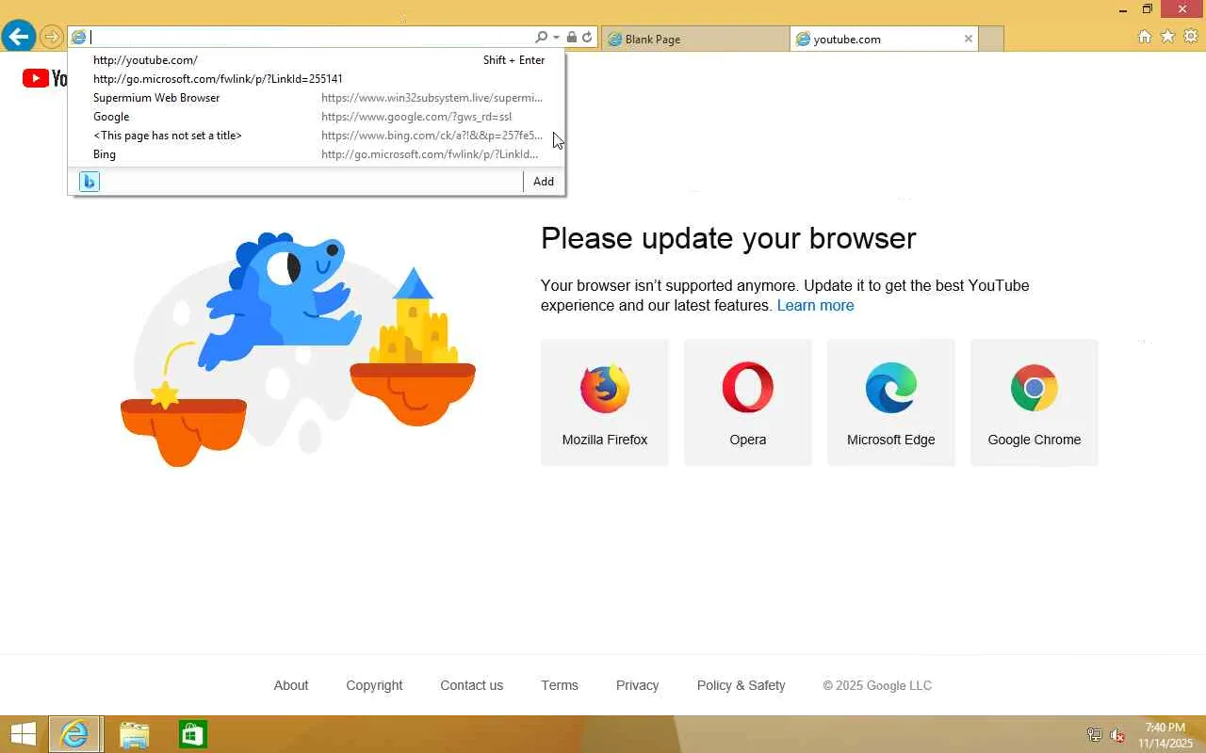This screenshot has height=753, width=1206.
Task: Switch to the youtube.com tab
Action: coord(884,39)
